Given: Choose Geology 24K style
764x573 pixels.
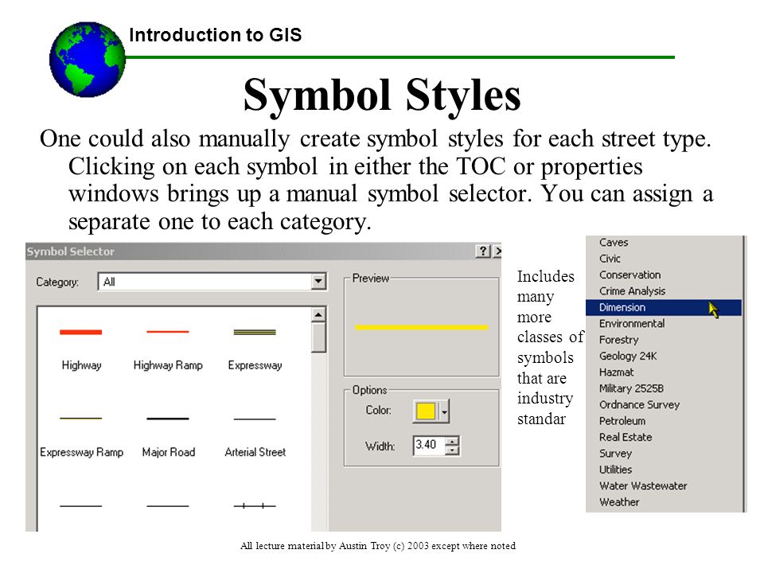Looking at the screenshot, I should tap(628, 357).
